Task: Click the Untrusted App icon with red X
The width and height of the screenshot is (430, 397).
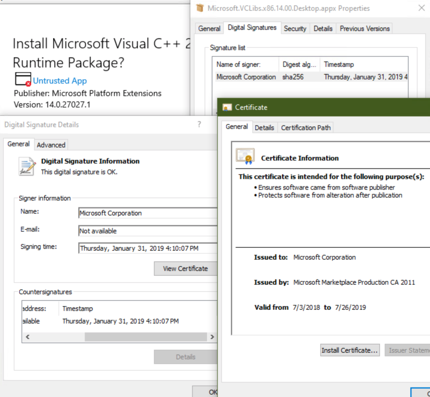Action: click(23, 79)
